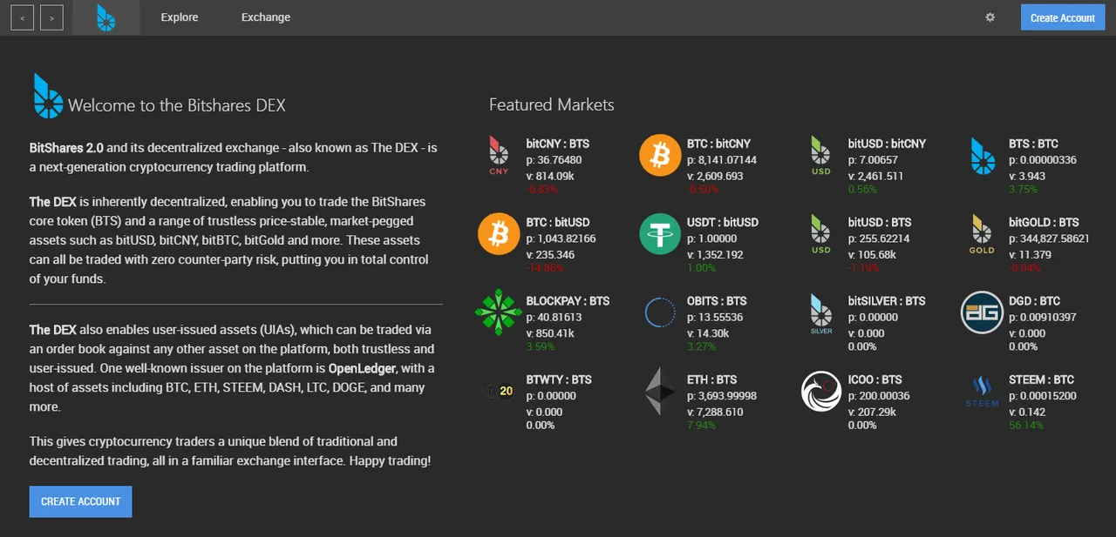1116x537 pixels.
Task: Click the BitShares logo in navigation bar
Action: (105, 17)
